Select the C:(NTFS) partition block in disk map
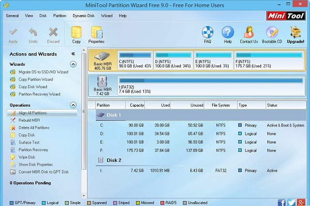 (x=135, y=61)
